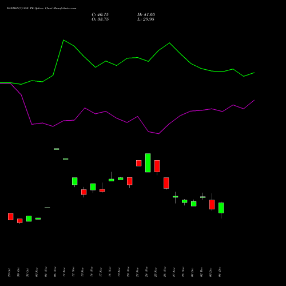Click the '24 Nov' date axis label
Viewport: 286px width, 286px height.
point(146,272)
